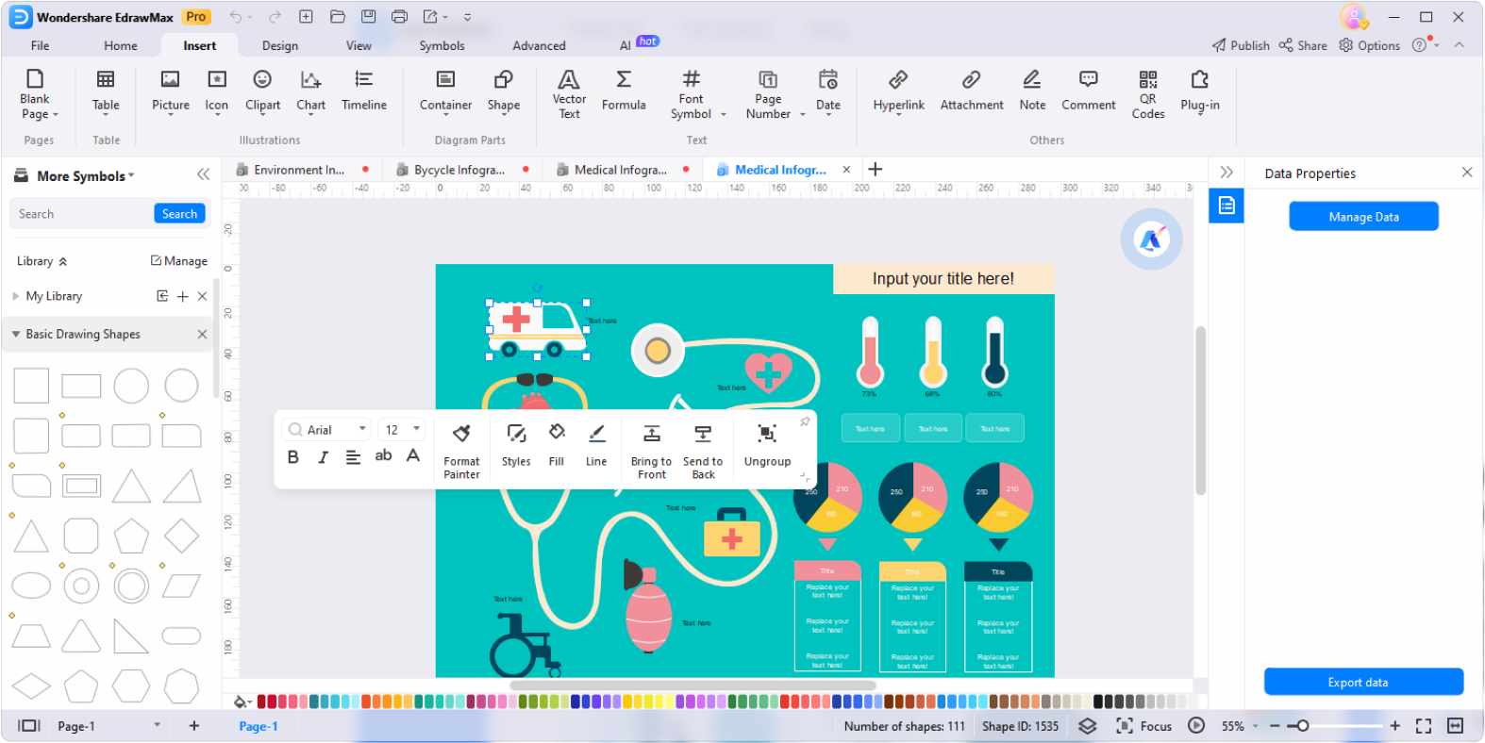The width and height of the screenshot is (1485, 743).
Task: Expand the My Library tree item
Action: click(x=16, y=296)
